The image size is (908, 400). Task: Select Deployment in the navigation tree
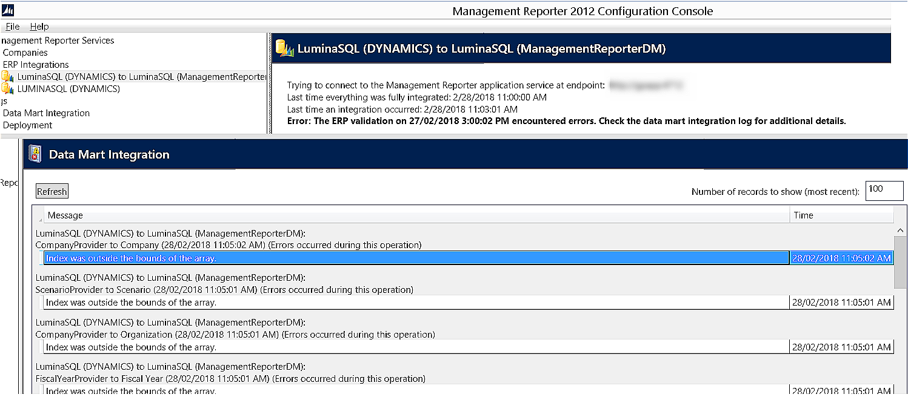[27, 125]
